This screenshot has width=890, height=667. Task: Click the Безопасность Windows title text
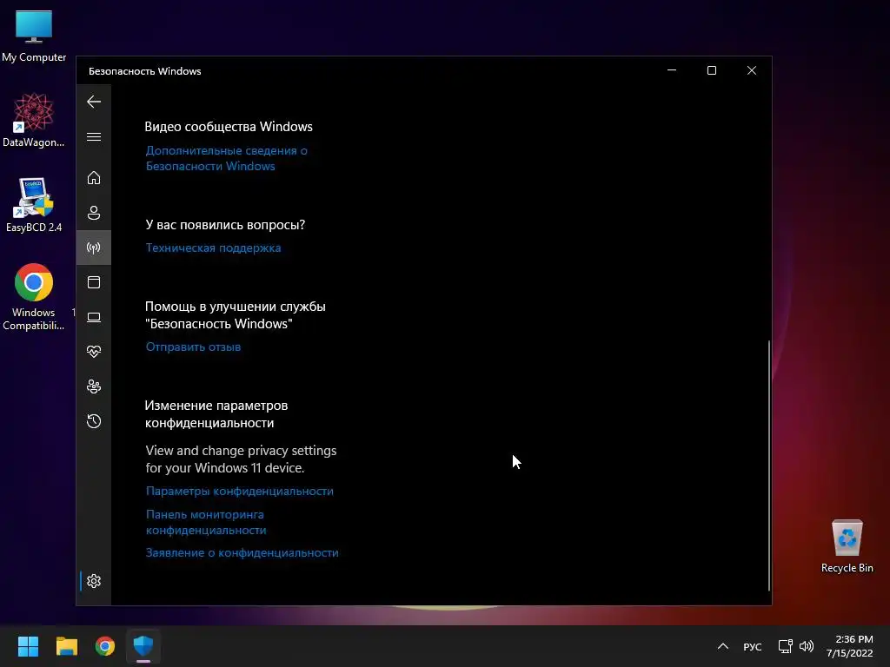coord(145,71)
